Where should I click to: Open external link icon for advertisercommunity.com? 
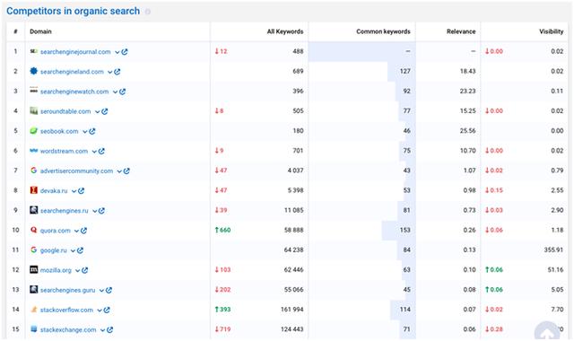(126, 171)
